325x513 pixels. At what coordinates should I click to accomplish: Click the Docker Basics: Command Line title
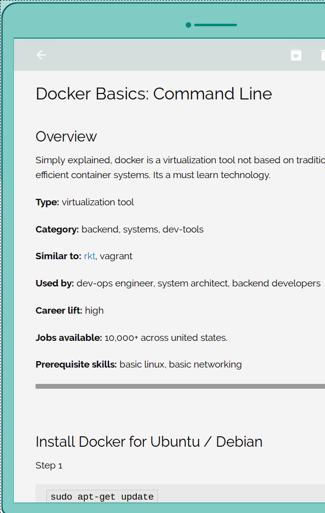pos(154,94)
